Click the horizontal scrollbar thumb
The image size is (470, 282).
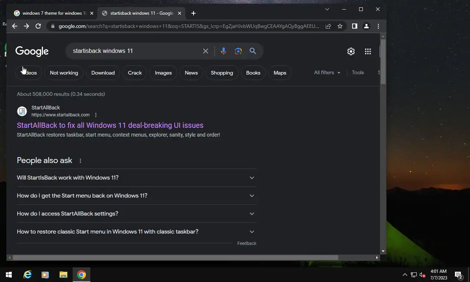[176, 258]
